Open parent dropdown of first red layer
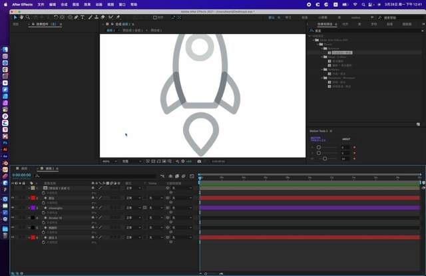426x276 pixels. [x=182, y=198]
